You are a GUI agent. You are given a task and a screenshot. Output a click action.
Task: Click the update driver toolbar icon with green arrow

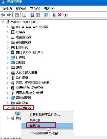point(54,15)
